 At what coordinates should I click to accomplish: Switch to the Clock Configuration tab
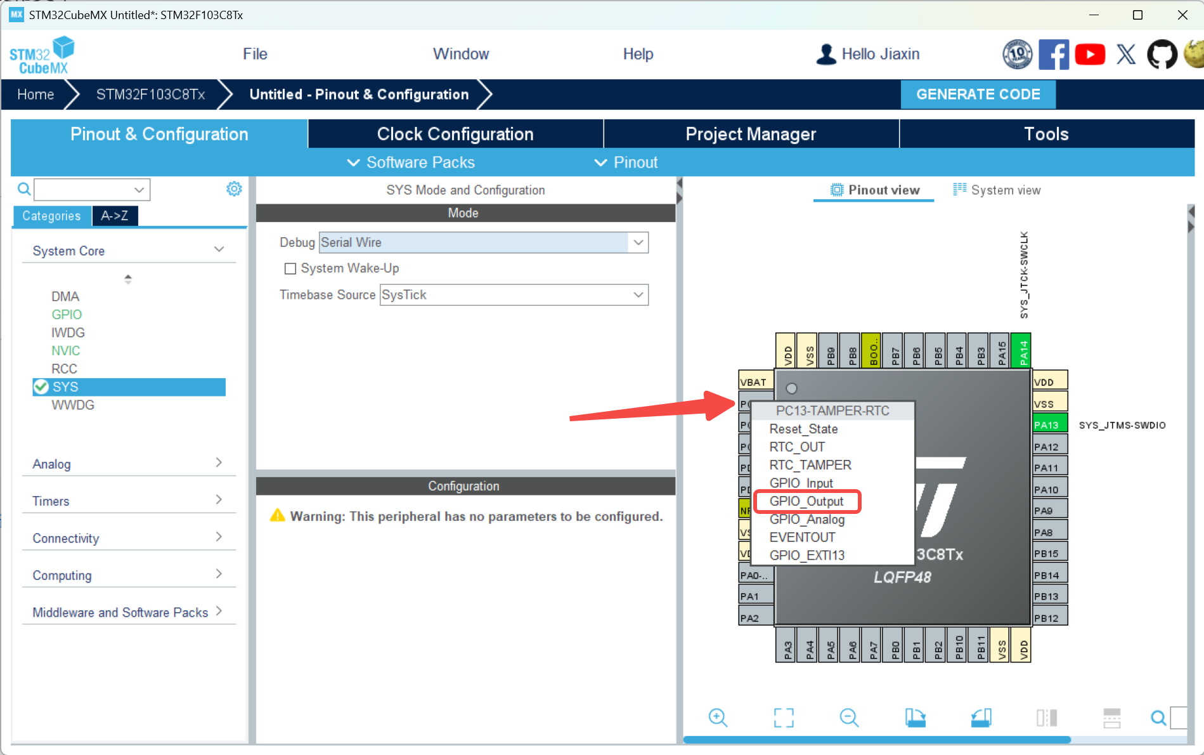[x=455, y=134]
